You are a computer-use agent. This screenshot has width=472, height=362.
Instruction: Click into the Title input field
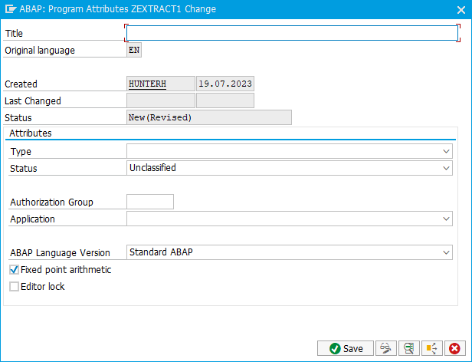pos(292,33)
